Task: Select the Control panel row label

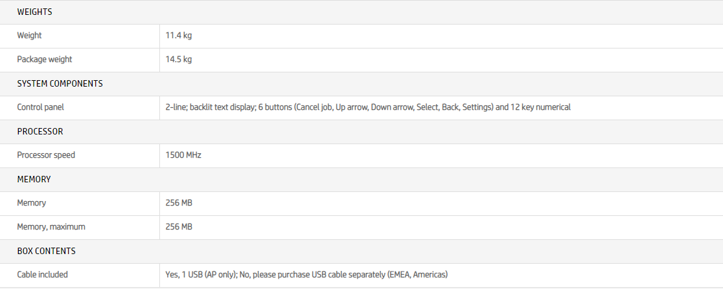Action: (40, 107)
